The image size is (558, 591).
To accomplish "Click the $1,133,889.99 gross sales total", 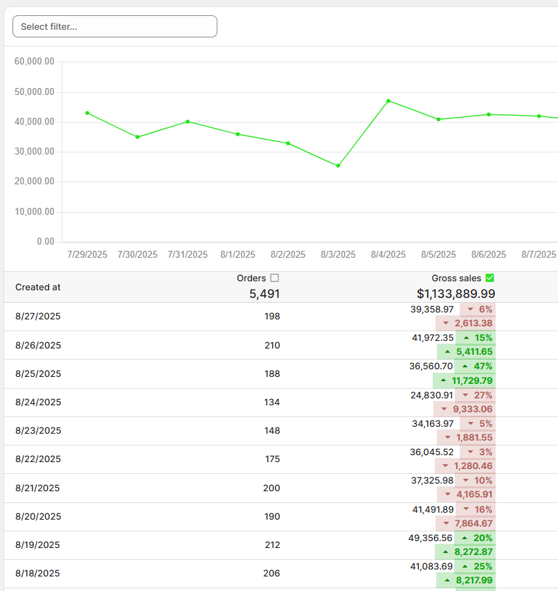I will point(456,294).
